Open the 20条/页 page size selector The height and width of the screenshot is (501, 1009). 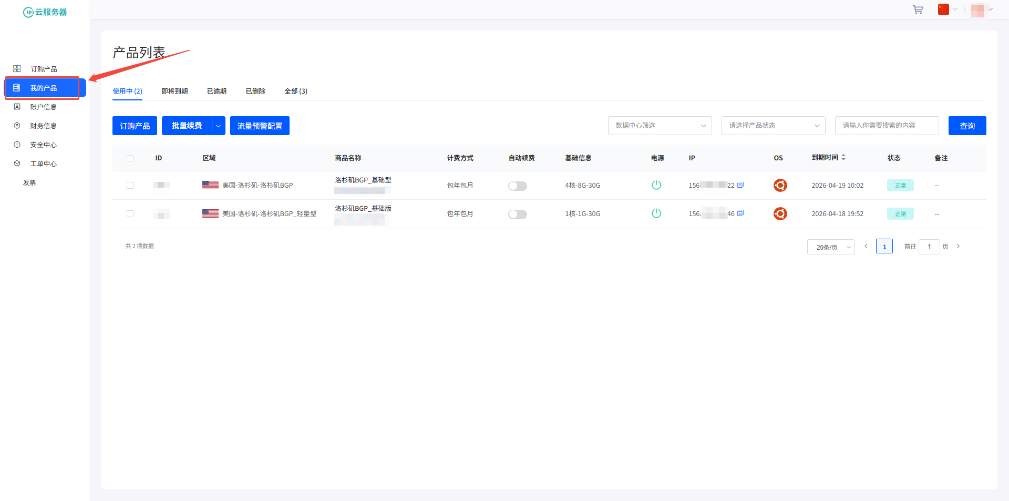point(830,247)
